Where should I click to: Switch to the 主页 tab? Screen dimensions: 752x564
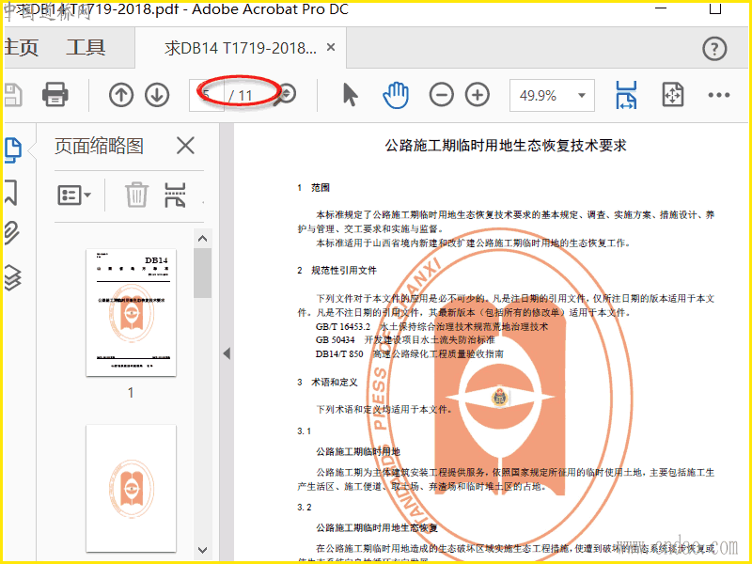point(21,48)
